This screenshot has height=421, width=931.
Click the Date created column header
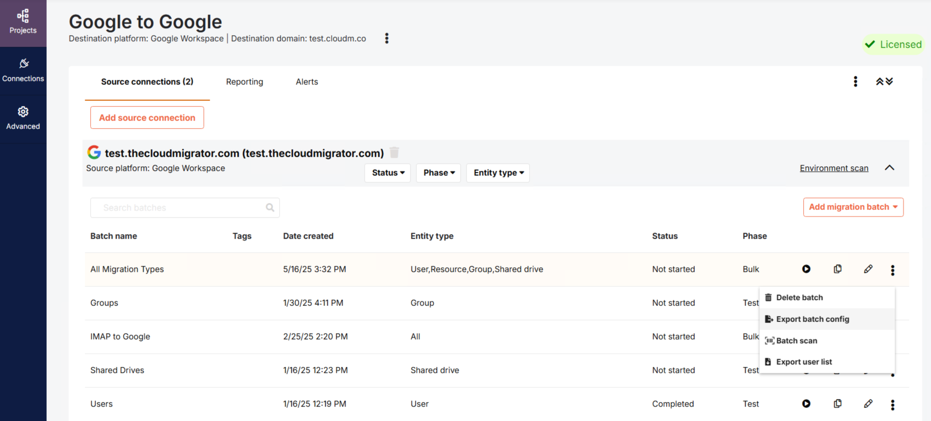coord(308,236)
